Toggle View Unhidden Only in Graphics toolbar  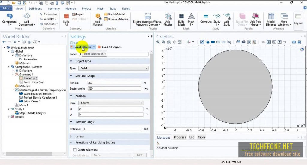click(269, 42)
